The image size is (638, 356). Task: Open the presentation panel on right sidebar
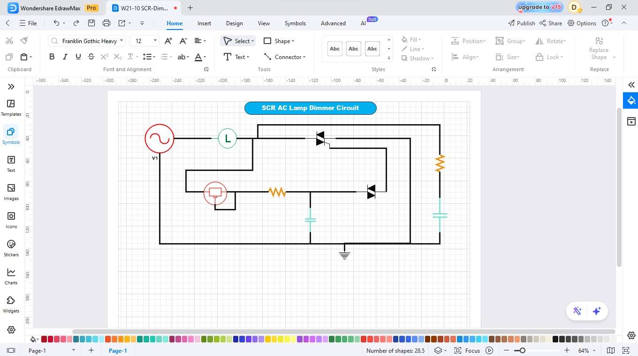(x=631, y=121)
